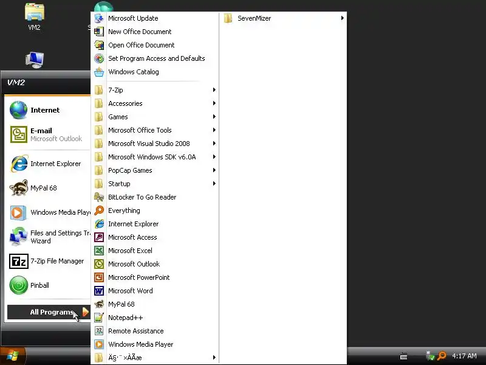Click the Microsoft Excel icon
The width and height of the screenshot is (486, 365).
99,251
